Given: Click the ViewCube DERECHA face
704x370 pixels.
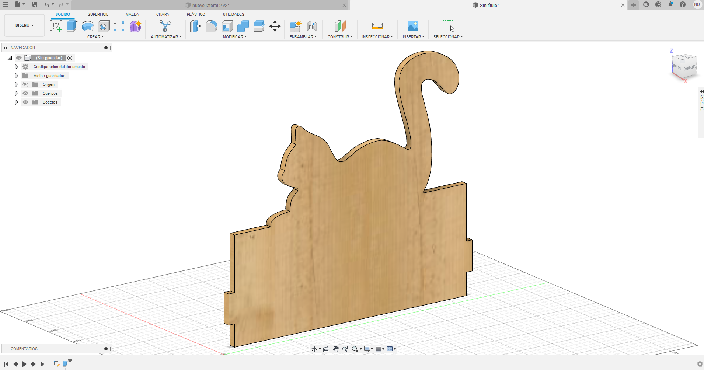Looking at the screenshot, I should tap(689, 68).
